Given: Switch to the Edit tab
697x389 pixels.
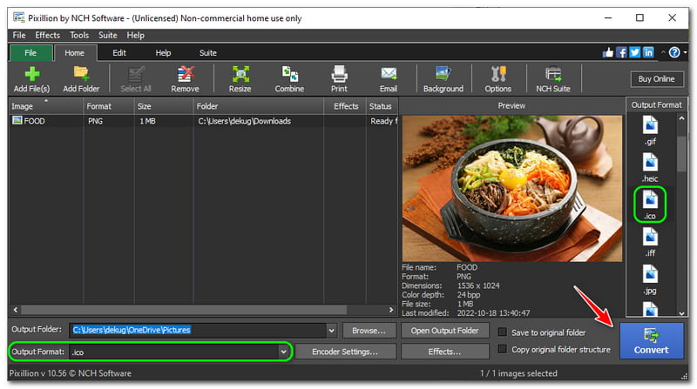Looking at the screenshot, I should coord(119,53).
